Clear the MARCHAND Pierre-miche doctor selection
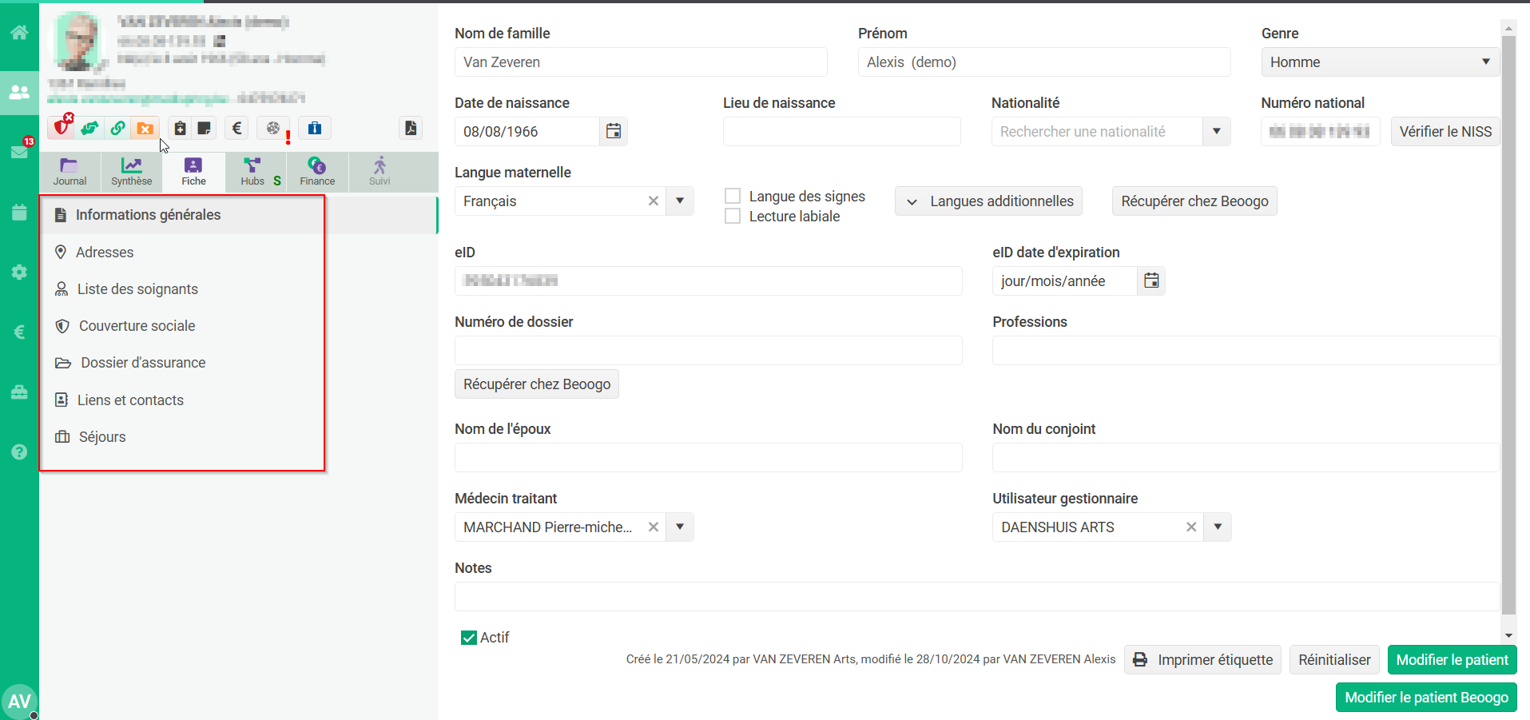This screenshot has height=720, width=1530. tap(653, 527)
